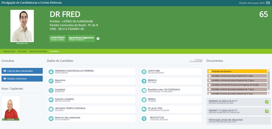Screen dimensions: 272x129
Task: Open Lista de Bens Declarados
Action: click(22, 71)
